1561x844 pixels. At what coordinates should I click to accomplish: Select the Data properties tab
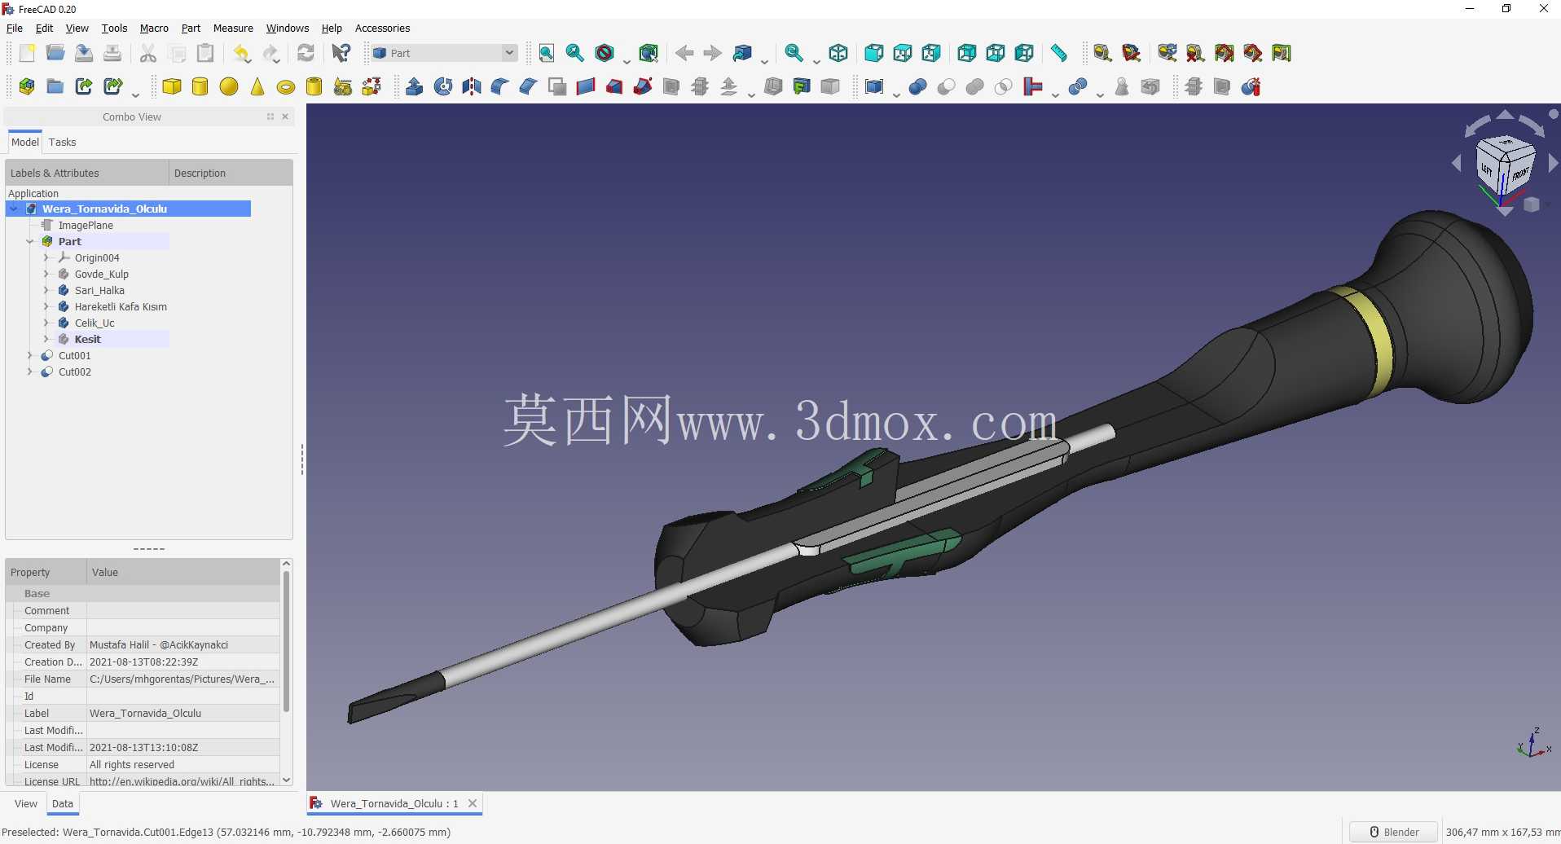(63, 803)
